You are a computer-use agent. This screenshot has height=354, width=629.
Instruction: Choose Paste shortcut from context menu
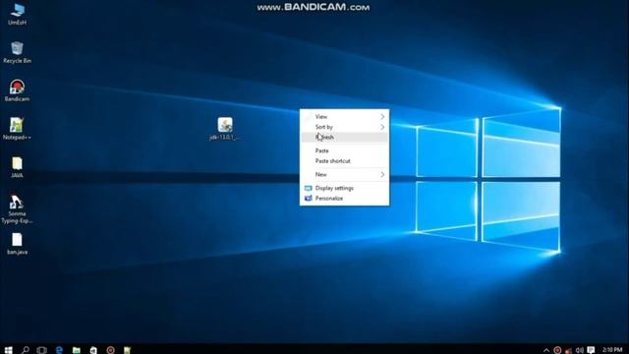(x=344, y=161)
